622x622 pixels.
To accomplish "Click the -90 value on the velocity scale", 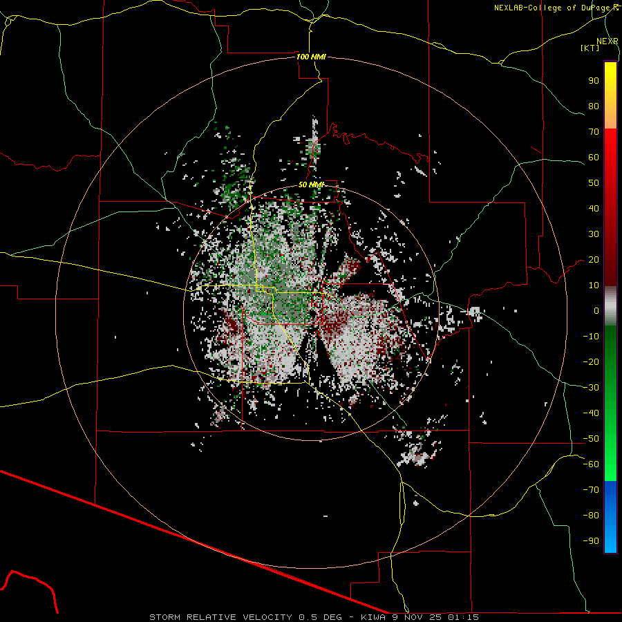I will (591, 541).
